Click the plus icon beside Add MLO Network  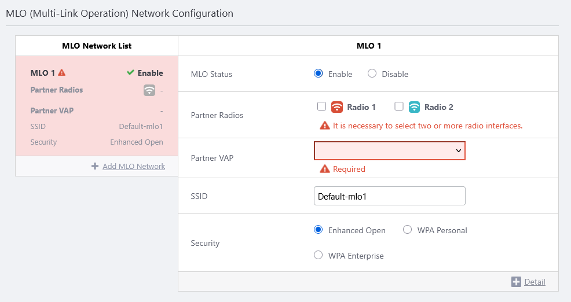[95, 167]
